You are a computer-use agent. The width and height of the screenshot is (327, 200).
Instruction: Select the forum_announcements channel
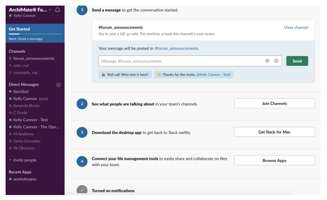34,58
